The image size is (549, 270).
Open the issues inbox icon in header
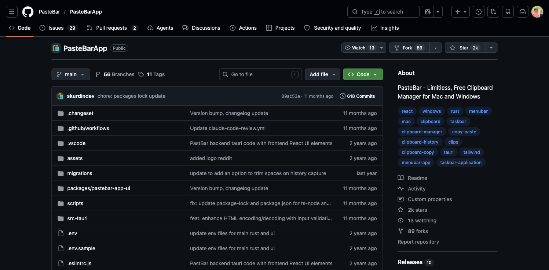(479, 12)
